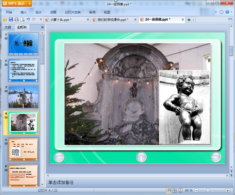Click the Save icon in quick toolbar
This screenshot has width=235, height=195.
point(11,19)
